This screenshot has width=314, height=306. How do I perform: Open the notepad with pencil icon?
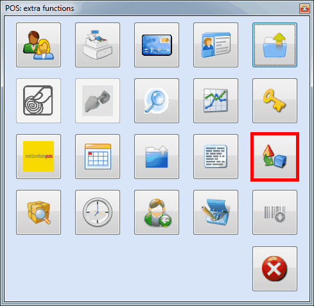tap(216, 212)
